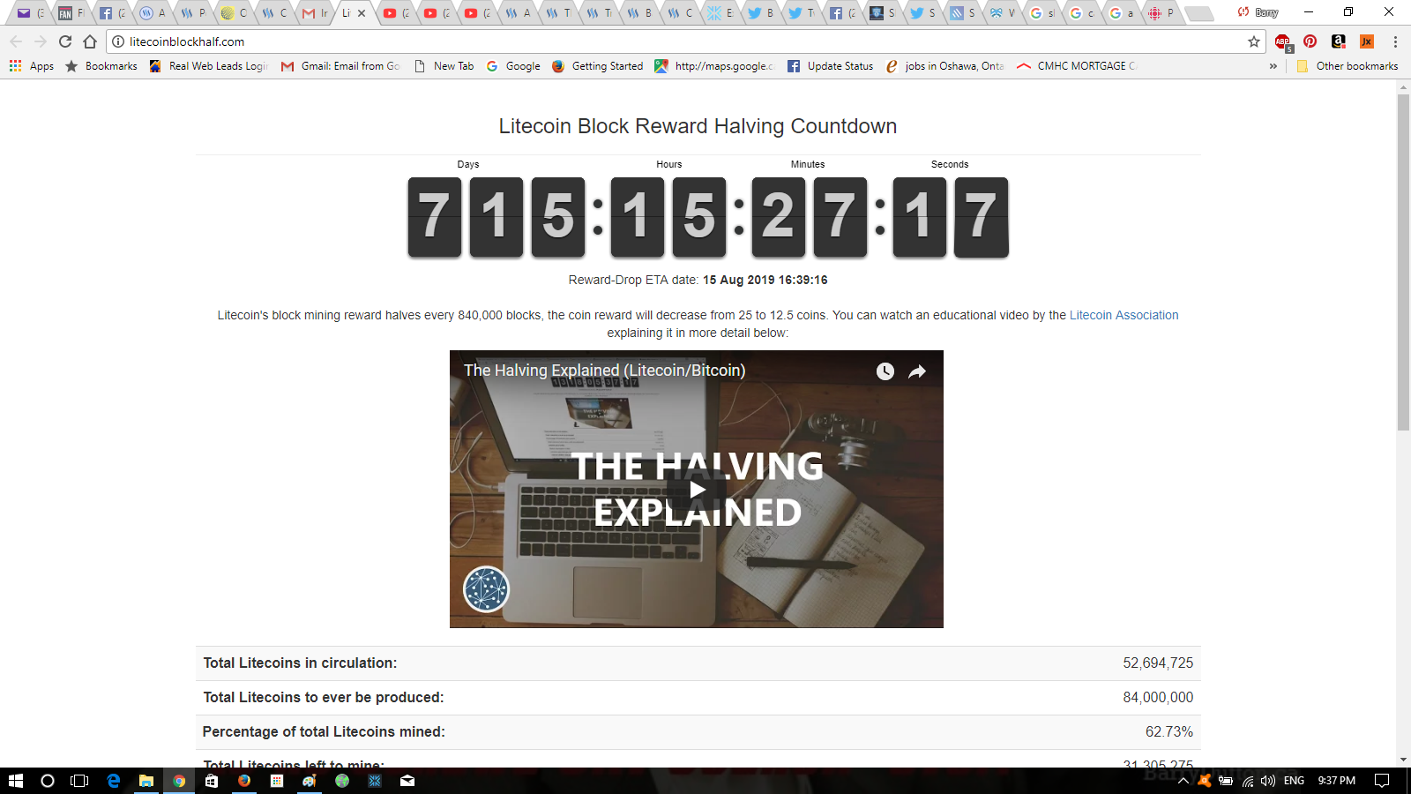Image resolution: width=1411 pixels, height=794 pixels.
Task: Open the Getting Started bookmark
Action: [598, 66]
